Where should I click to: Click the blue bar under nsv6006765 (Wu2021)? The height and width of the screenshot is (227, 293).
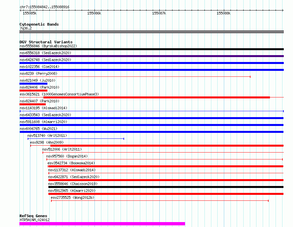151,132
